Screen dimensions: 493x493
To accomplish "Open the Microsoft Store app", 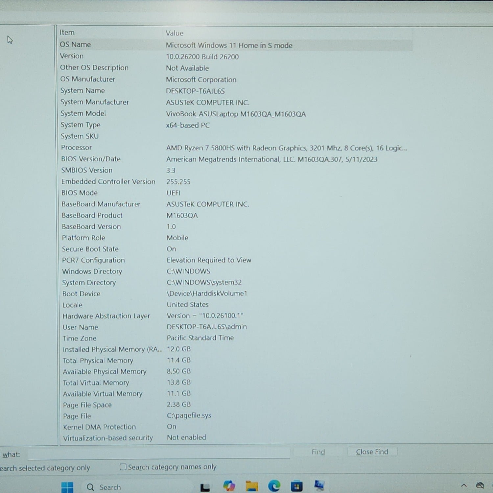I will (x=296, y=486).
